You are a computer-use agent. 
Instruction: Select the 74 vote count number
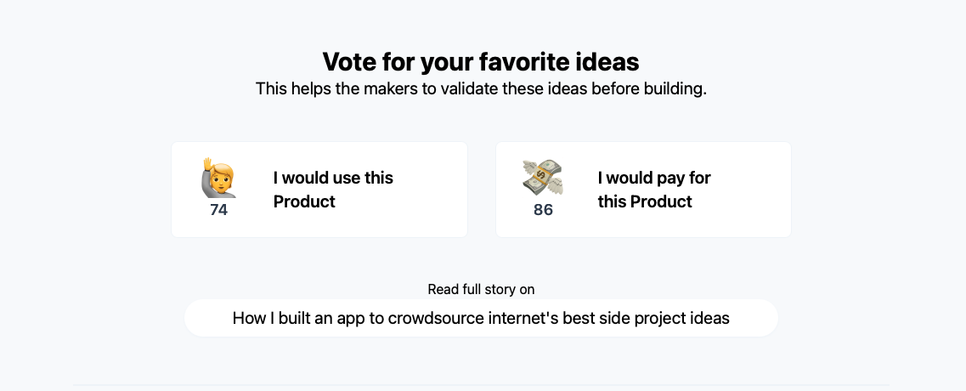(218, 210)
